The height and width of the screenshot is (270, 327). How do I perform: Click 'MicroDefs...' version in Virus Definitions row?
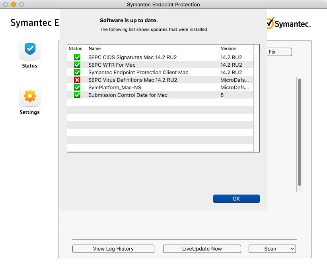[234, 80]
